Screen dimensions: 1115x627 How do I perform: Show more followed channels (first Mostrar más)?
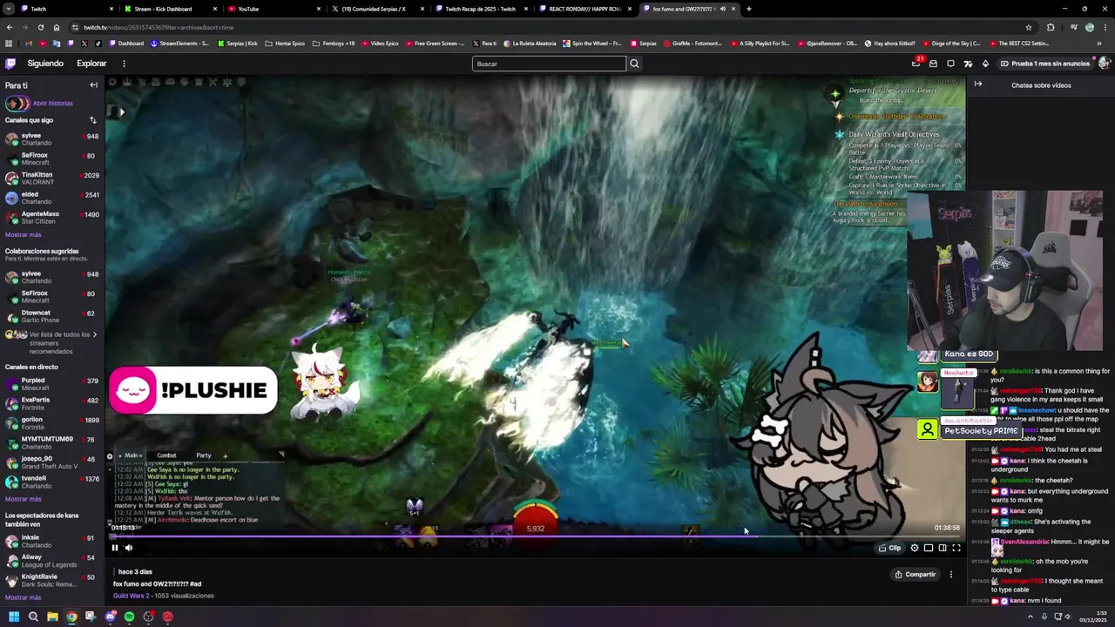pos(24,235)
